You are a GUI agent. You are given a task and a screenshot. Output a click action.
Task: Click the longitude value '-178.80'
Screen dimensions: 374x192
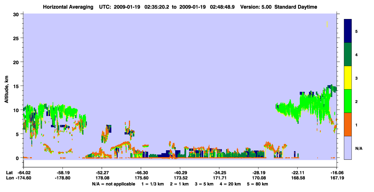[x=63, y=178]
